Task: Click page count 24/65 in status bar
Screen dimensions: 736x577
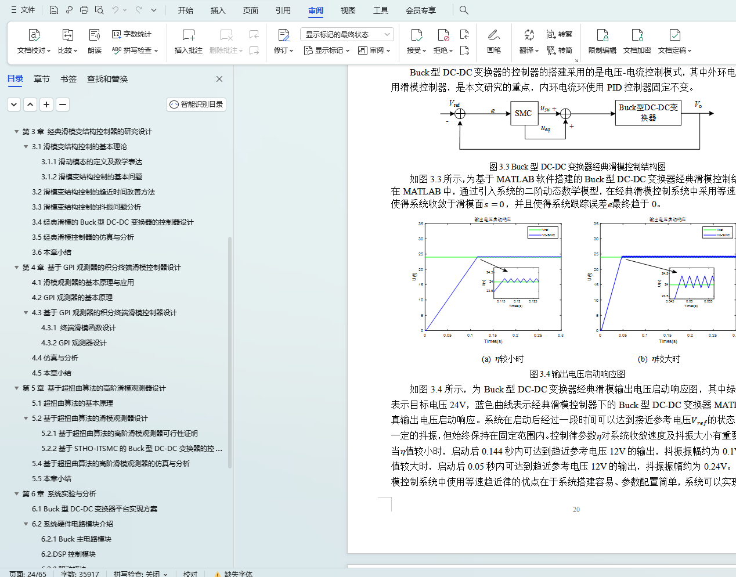Action: 28,574
